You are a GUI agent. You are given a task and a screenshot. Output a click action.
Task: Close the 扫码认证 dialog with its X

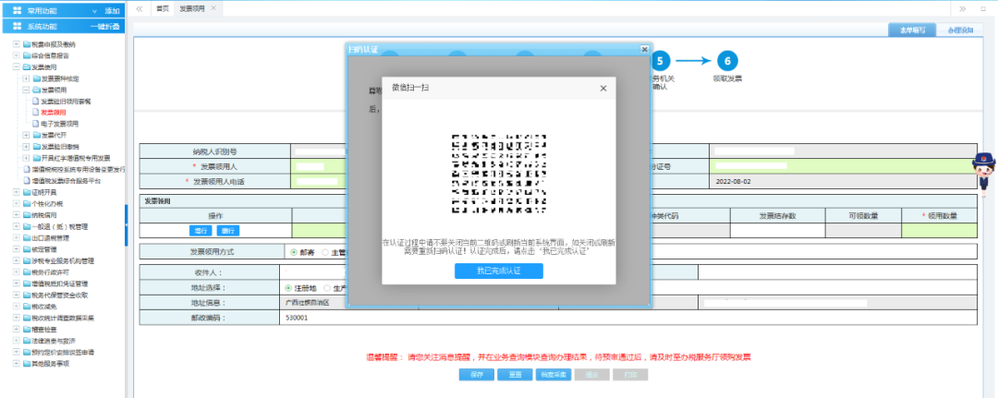(x=644, y=49)
